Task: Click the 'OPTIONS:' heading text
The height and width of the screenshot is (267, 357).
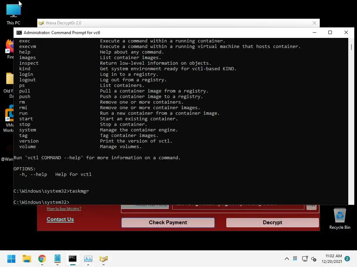Action: (x=25, y=169)
